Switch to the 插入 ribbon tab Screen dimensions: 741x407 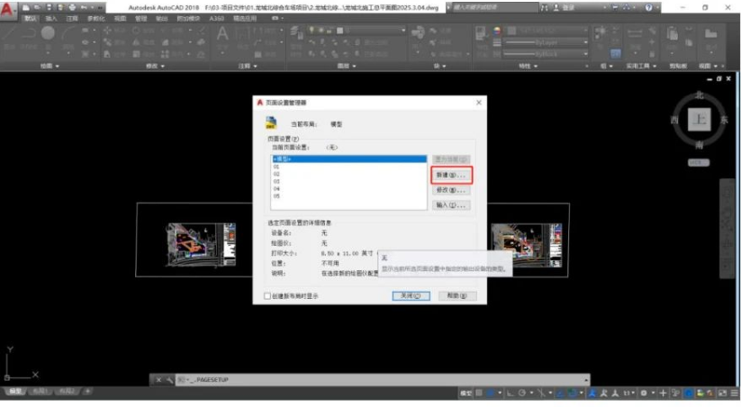click(x=51, y=18)
